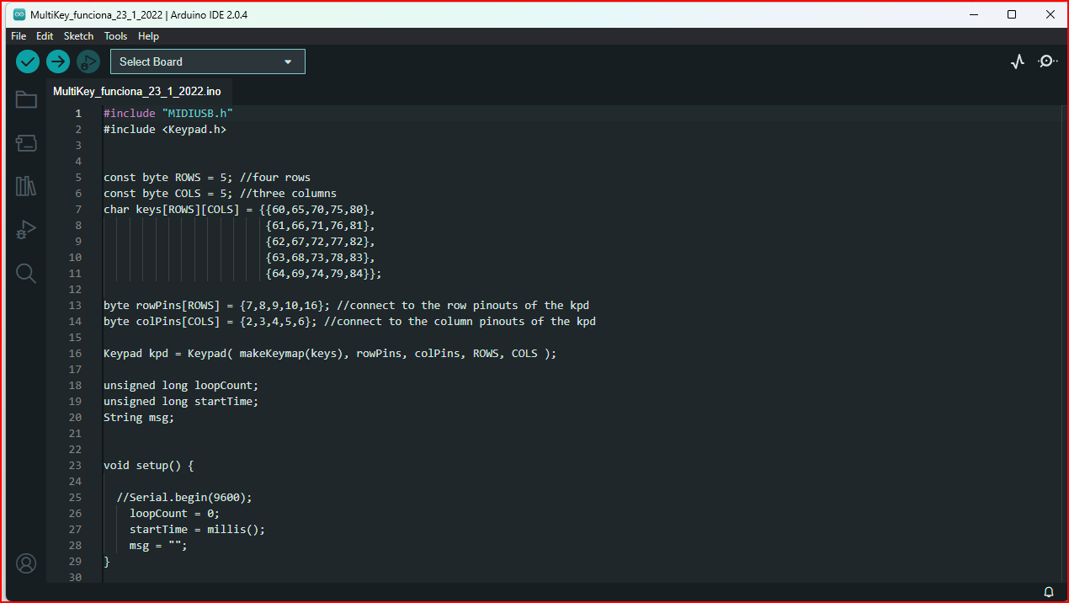Open the Select Board dropdown
This screenshot has height=603, width=1069.
coord(207,61)
